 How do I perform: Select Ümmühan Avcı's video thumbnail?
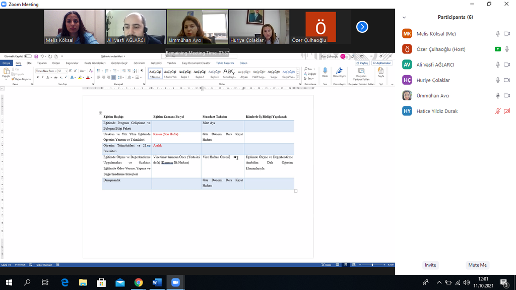pos(197,26)
